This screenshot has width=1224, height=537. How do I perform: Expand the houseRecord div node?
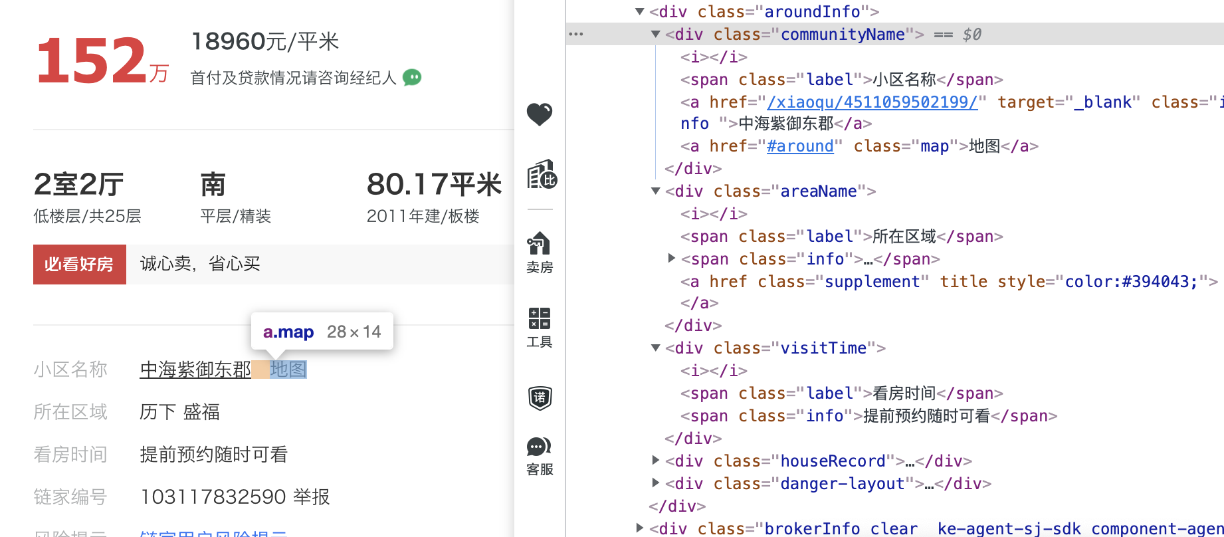pyautogui.click(x=655, y=460)
